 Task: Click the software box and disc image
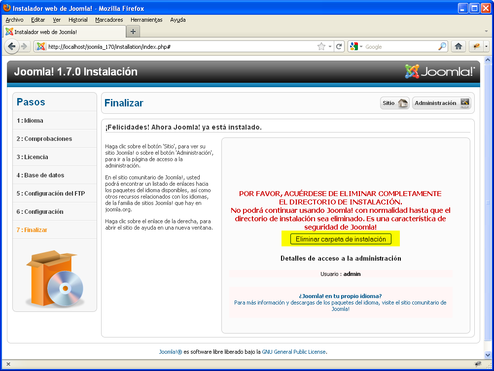(x=55, y=278)
